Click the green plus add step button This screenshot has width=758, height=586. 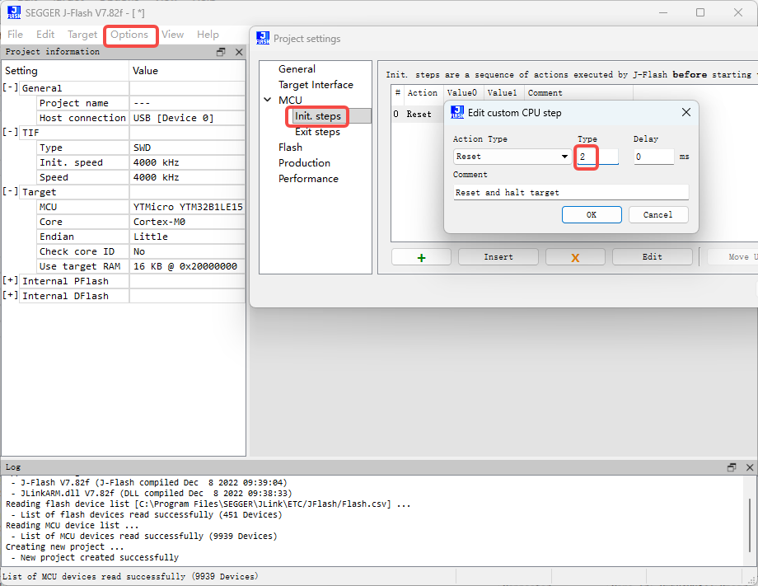[x=421, y=257]
